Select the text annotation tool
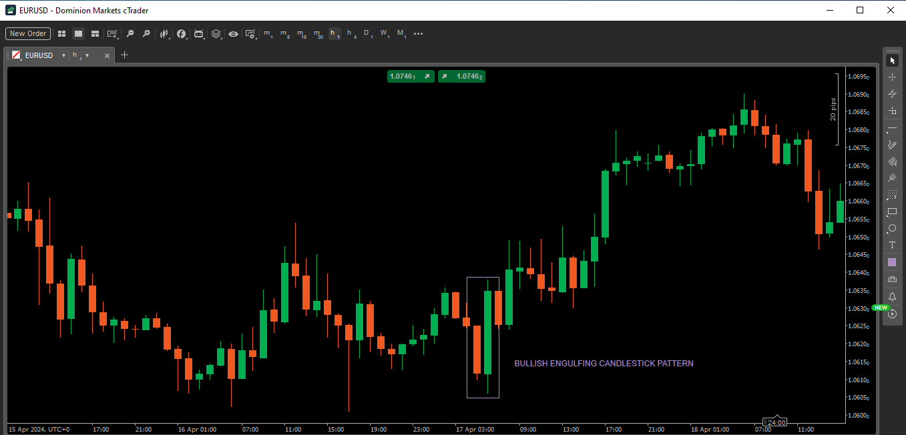 click(x=892, y=245)
